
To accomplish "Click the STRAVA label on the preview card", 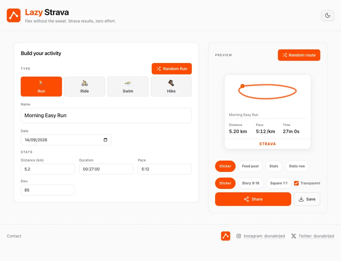I will pyautogui.click(x=267, y=144).
